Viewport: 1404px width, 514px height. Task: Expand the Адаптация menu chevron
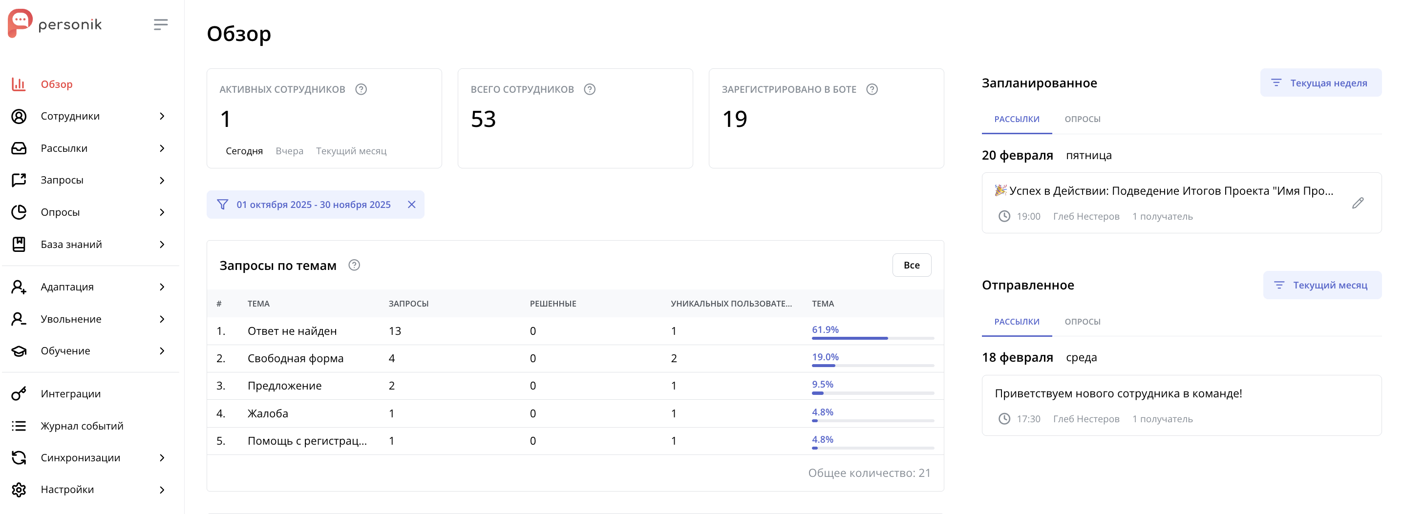tap(162, 287)
